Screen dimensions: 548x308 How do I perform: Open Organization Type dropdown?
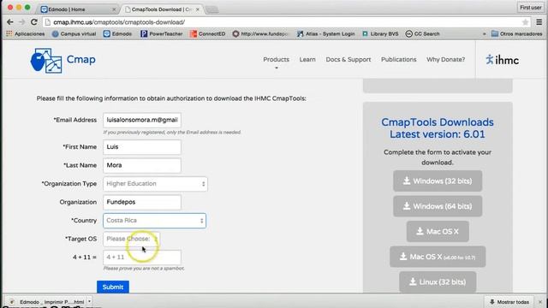[155, 184]
